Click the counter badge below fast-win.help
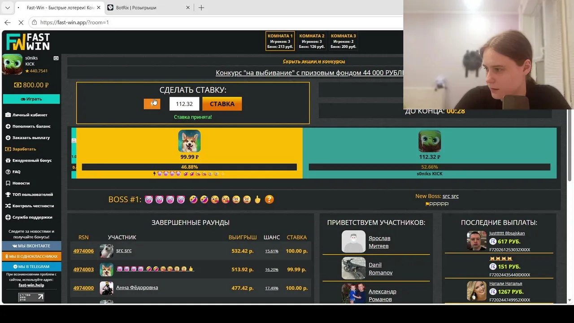 pos(31,297)
